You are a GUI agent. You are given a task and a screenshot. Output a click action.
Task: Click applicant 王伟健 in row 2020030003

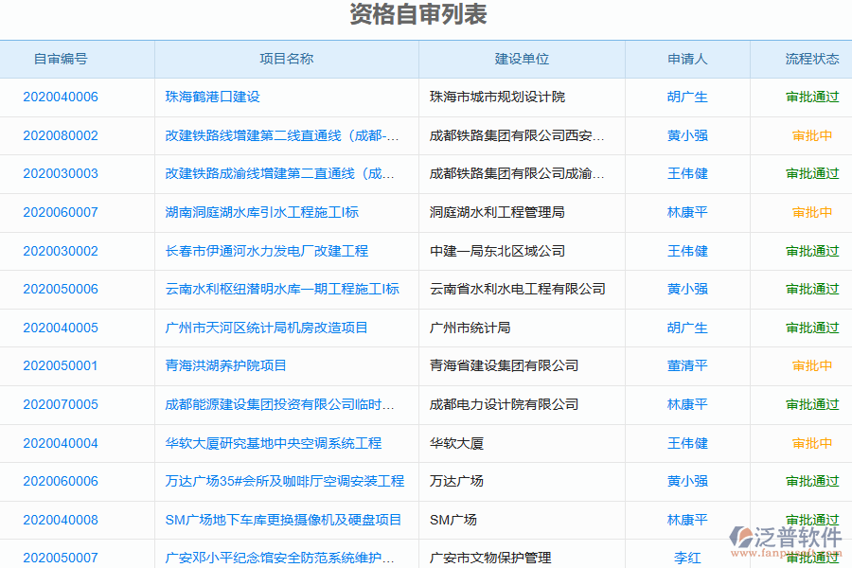click(688, 173)
